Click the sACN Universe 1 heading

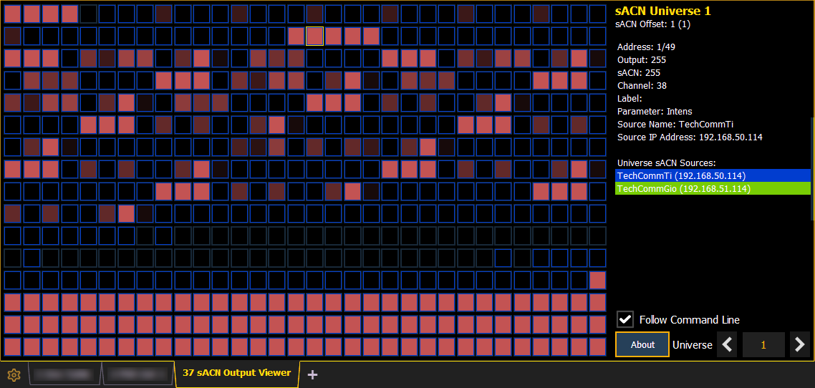pos(662,11)
